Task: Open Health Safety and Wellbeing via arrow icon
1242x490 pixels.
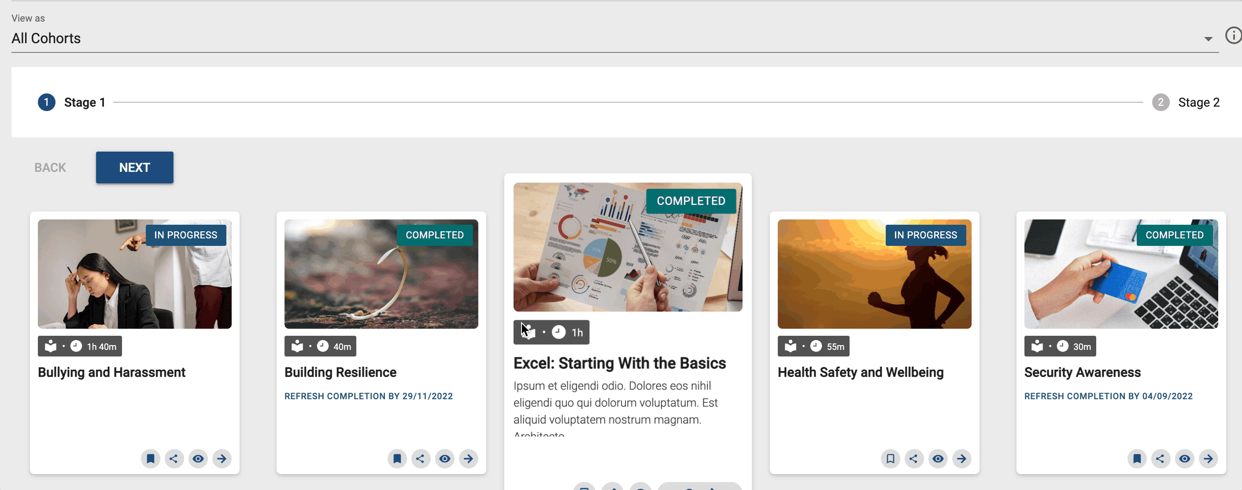Action: [x=962, y=458]
